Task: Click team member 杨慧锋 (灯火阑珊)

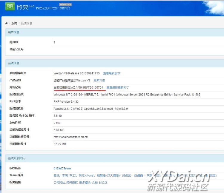Action: pyautogui.click(x=109, y=175)
